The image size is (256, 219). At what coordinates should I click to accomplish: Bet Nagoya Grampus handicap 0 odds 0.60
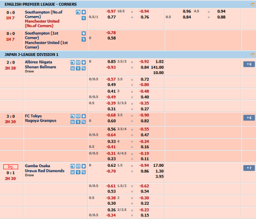coord(112,121)
